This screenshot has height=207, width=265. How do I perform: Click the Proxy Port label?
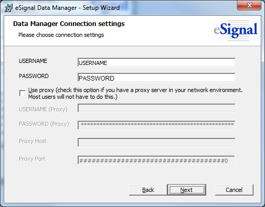(32, 159)
